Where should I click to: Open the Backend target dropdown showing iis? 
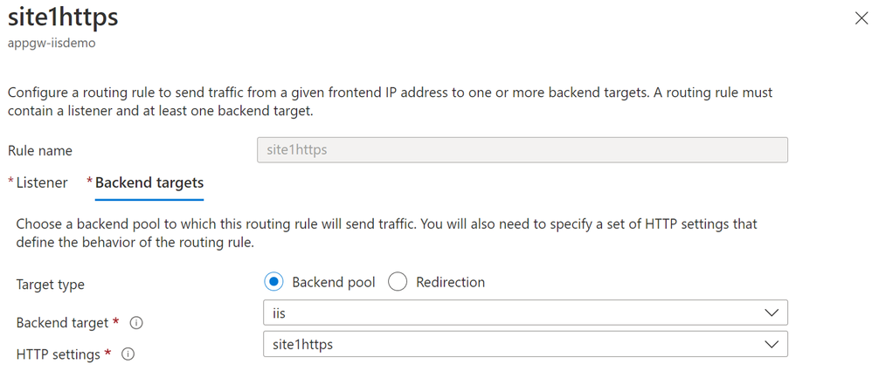coord(525,313)
